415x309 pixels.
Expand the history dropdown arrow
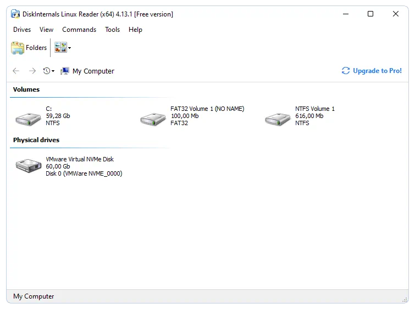coord(53,71)
